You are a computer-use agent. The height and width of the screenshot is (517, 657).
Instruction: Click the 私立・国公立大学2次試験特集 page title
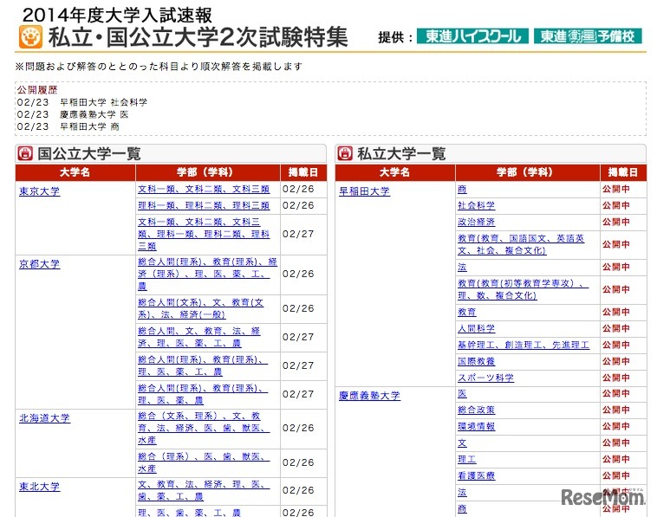(198, 37)
